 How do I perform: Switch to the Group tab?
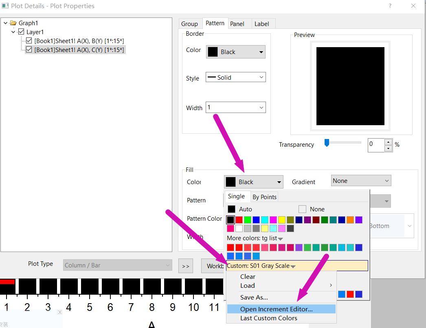coord(190,24)
